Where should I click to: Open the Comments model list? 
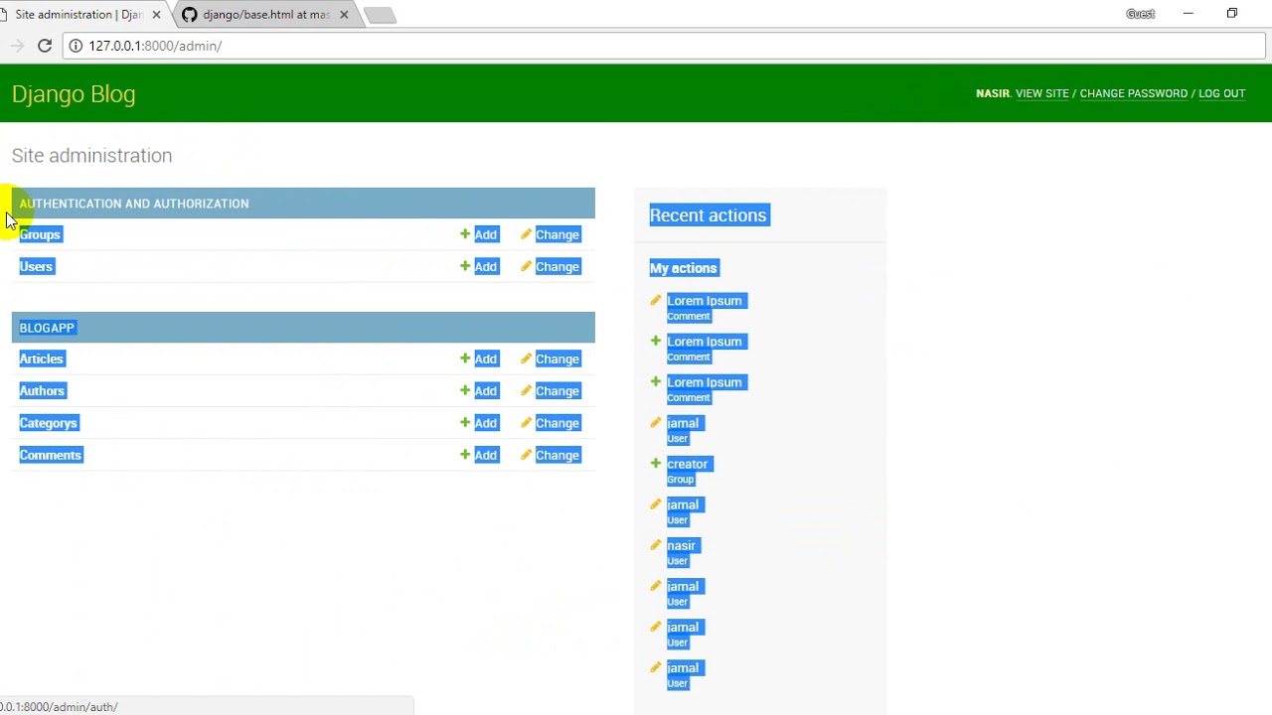pos(51,455)
